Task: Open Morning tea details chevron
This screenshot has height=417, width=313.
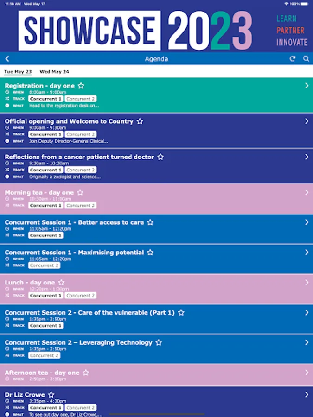Action: 307,192
